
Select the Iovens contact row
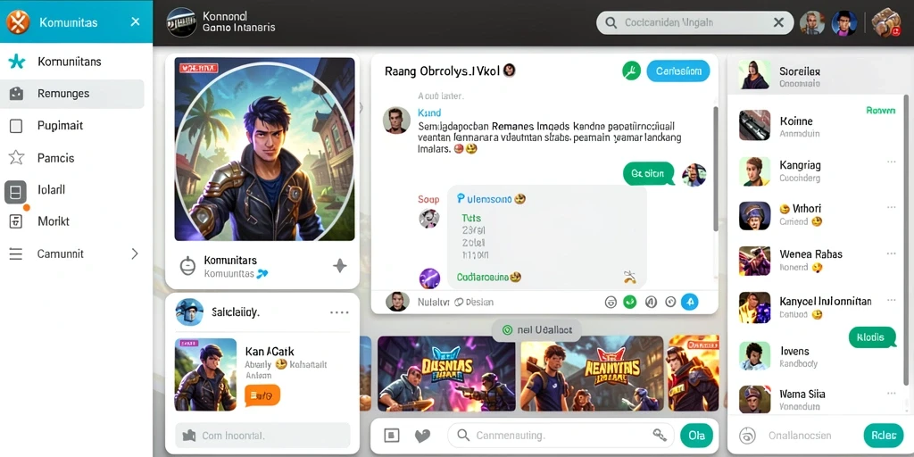818,356
